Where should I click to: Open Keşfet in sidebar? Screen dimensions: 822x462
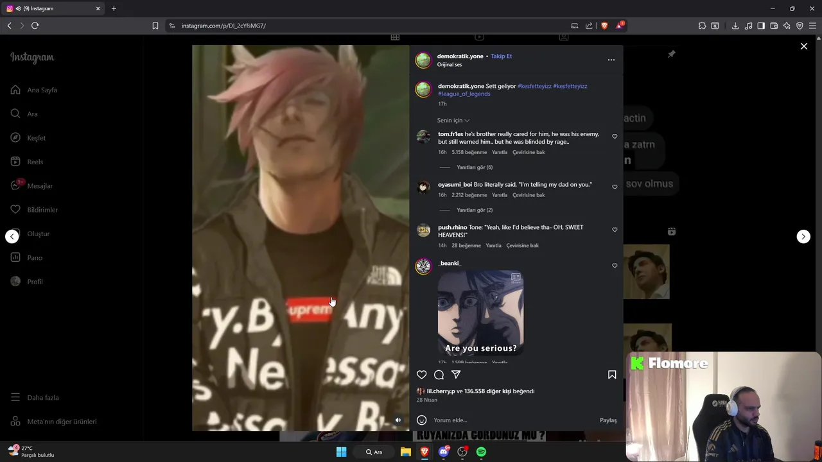tap(28, 138)
